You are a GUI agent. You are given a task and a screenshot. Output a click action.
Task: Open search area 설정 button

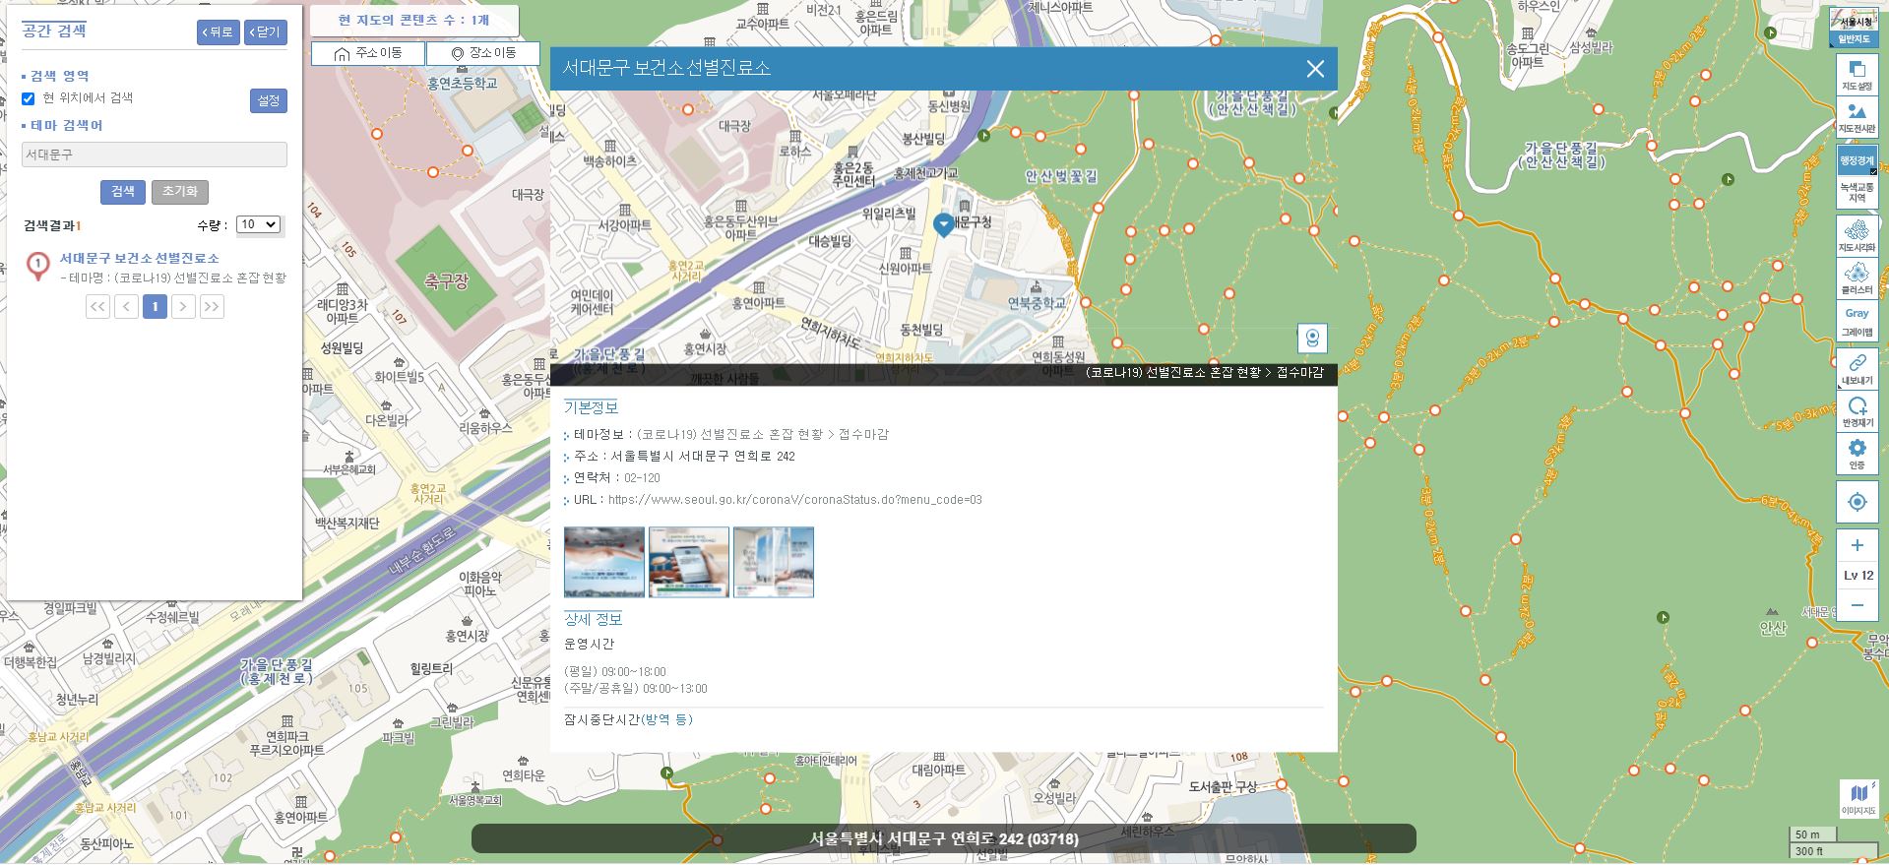point(268,100)
